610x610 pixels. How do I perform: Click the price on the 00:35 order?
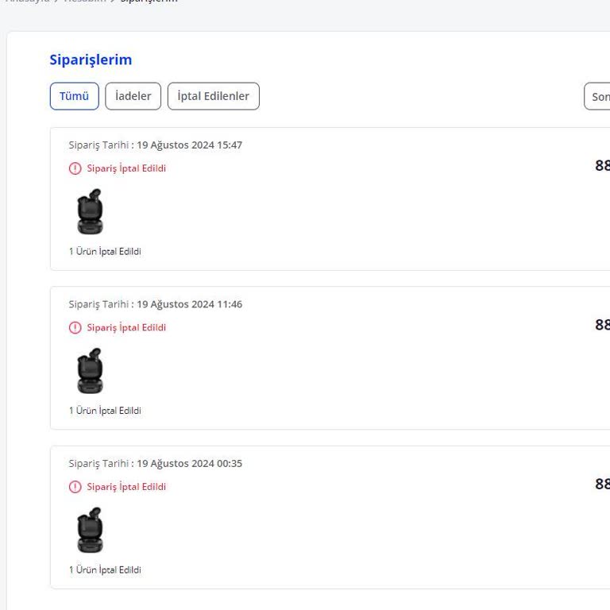click(x=602, y=484)
